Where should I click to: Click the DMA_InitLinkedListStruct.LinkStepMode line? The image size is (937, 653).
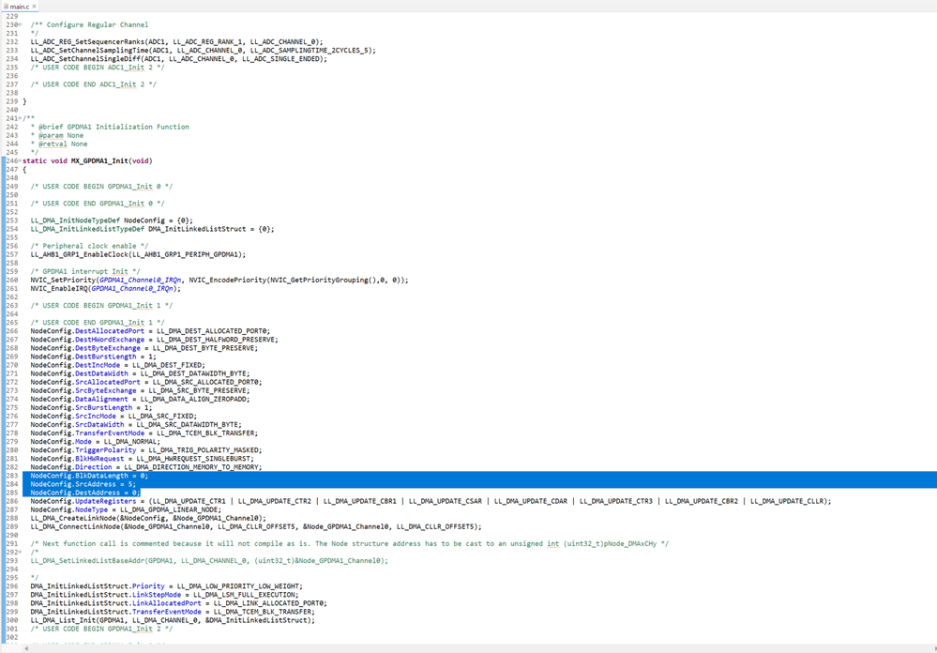click(164, 595)
